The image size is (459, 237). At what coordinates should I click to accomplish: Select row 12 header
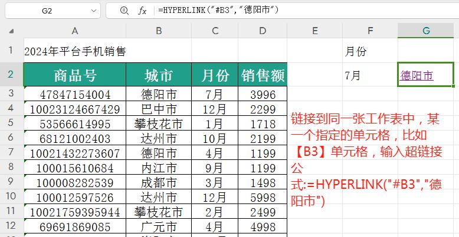11,226
